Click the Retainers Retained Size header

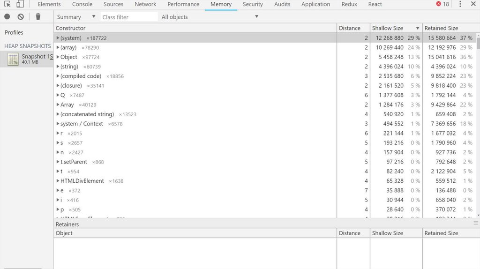[x=451, y=233]
